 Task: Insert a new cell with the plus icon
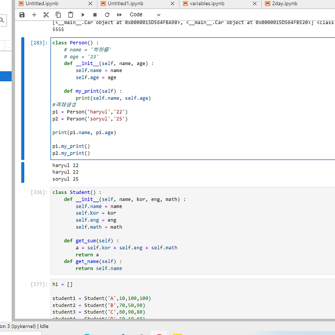(34, 15)
